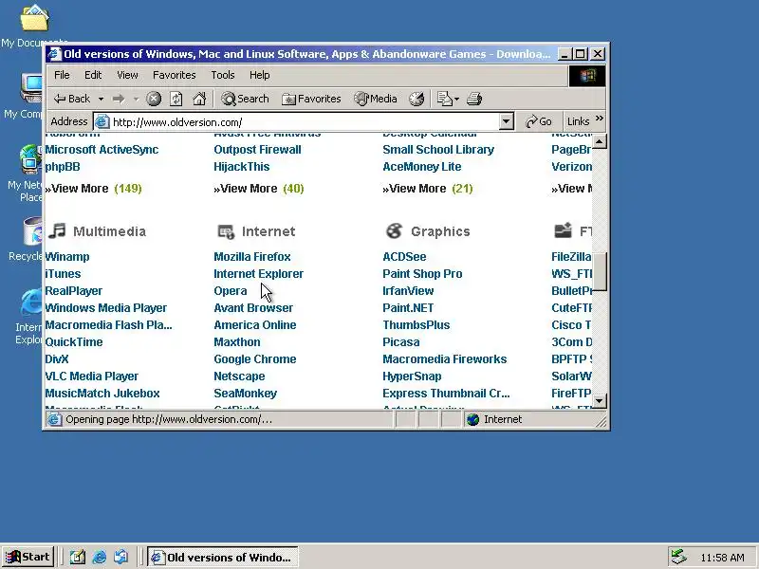Open the FileZilla link
This screenshot has height=569, width=759.
(x=571, y=256)
